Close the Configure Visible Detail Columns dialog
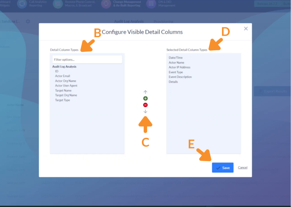The height and width of the screenshot is (207, 291). click(246, 29)
